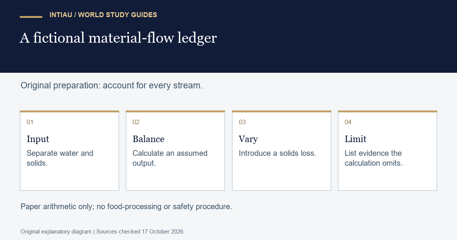Click step number 01 label

pyautogui.click(x=30, y=122)
